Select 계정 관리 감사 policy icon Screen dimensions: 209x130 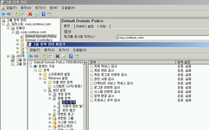[91, 70]
